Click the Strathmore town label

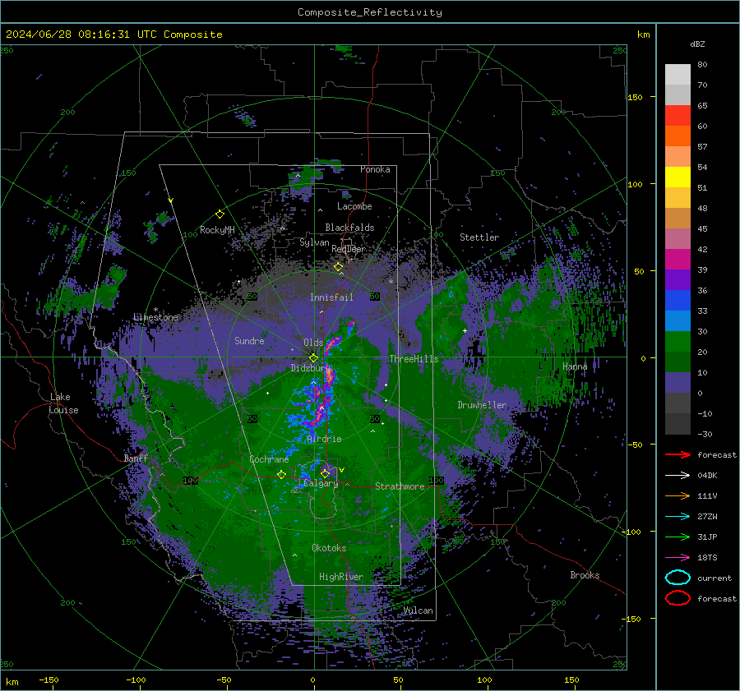click(x=400, y=486)
